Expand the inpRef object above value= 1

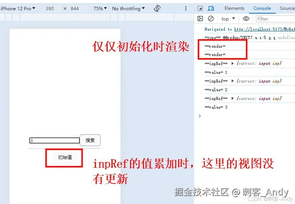click(x=232, y=64)
